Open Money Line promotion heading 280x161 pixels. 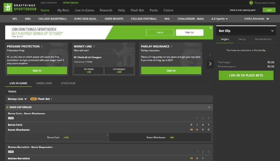[84, 46]
